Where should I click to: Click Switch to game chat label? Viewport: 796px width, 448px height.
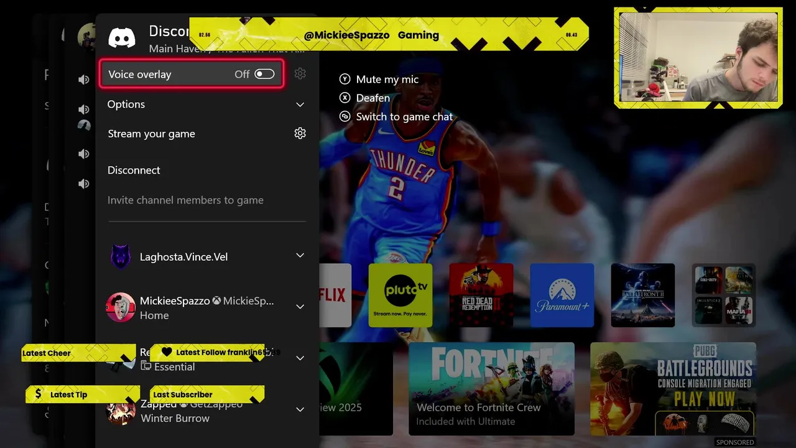(x=404, y=116)
